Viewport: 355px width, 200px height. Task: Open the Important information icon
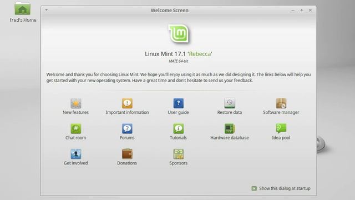point(127,103)
